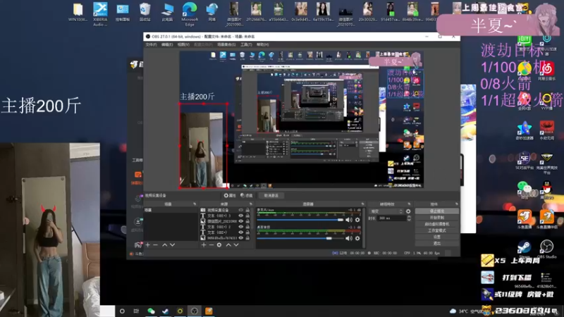The height and width of the screenshot is (317, 564).
Task: Open OBS Studio desktop shortcut
Action: click(547, 249)
